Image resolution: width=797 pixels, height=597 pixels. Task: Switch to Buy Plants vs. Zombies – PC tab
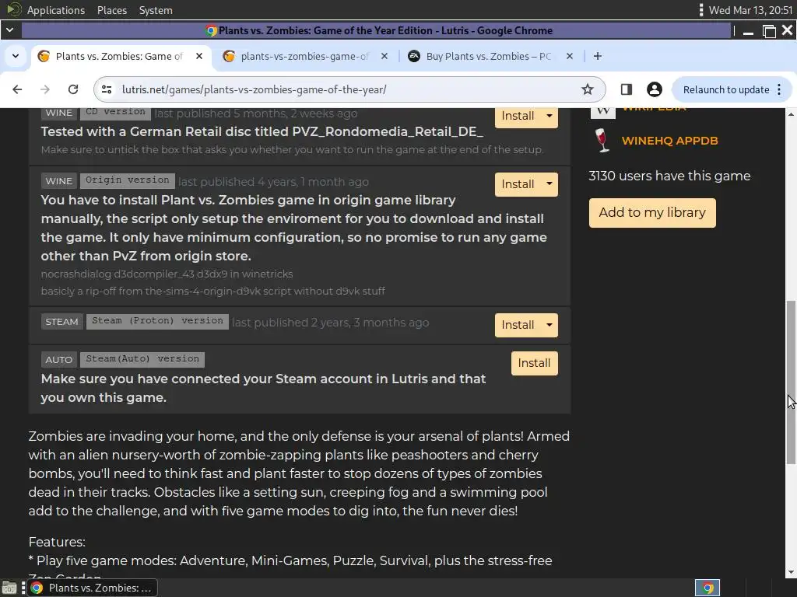tap(489, 56)
